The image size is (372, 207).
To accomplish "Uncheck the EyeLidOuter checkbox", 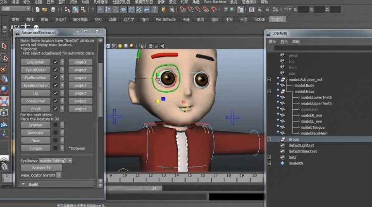I will [x=55, y=70].
